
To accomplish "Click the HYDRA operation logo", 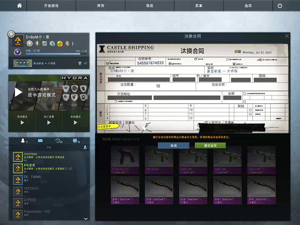I will click(75, 78).
